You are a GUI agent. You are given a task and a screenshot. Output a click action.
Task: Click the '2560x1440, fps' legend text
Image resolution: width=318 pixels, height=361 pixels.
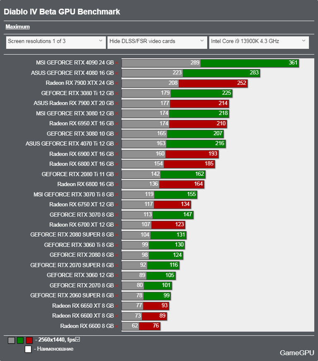[x=57, y=340]
